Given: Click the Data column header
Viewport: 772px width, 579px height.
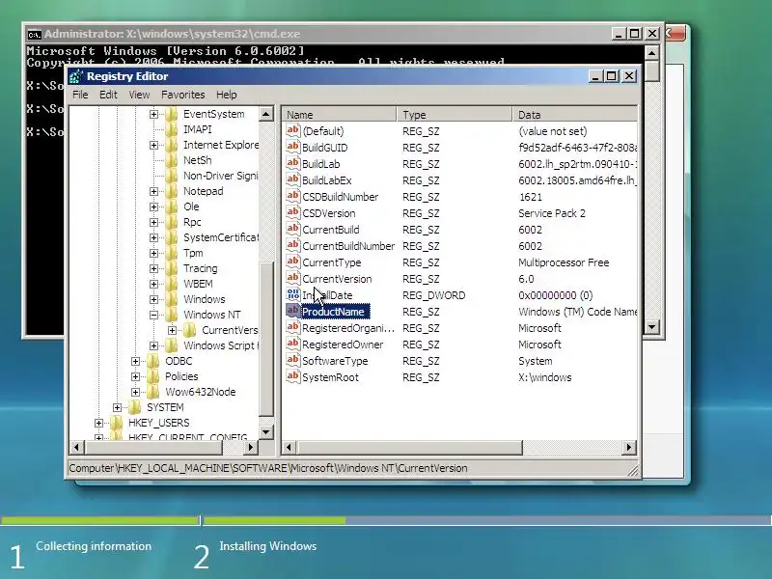Looking at the screenshot, I should pos(575,115).
